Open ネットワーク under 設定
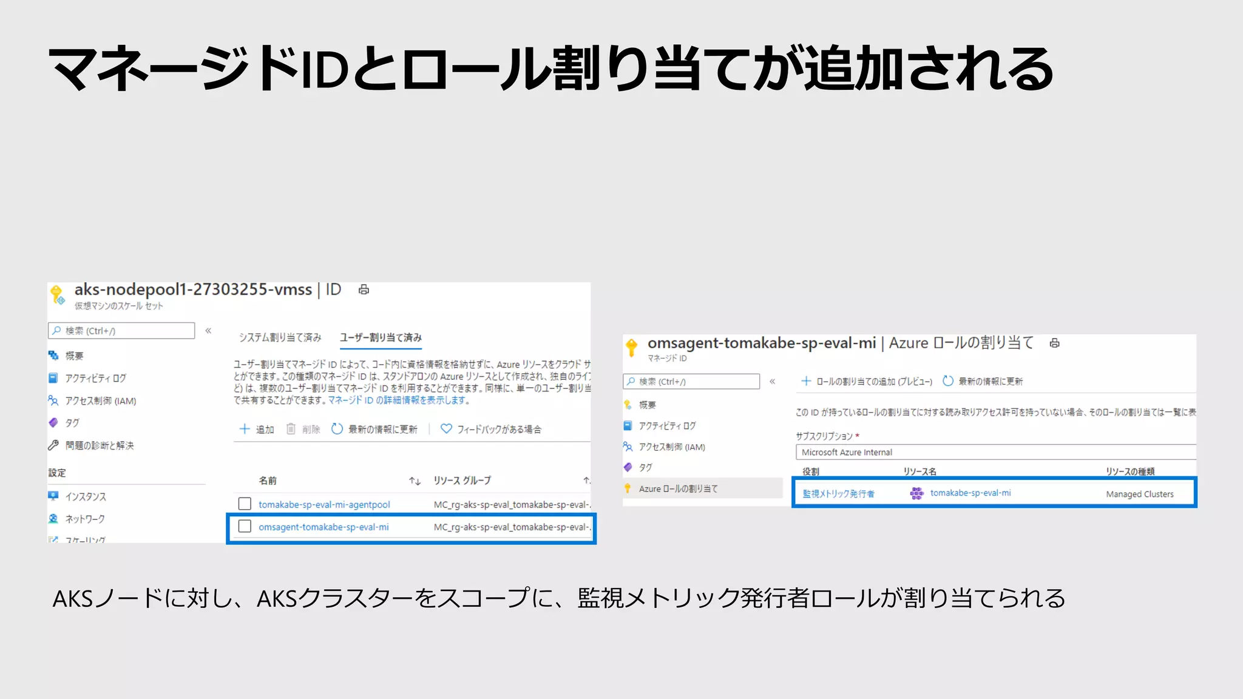The height and width of the screenshot is (699, 1243). [85, 519]
